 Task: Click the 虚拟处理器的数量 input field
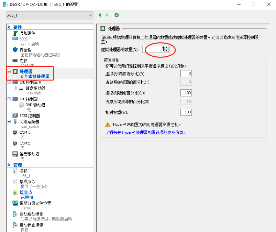(x=153, y=49)
